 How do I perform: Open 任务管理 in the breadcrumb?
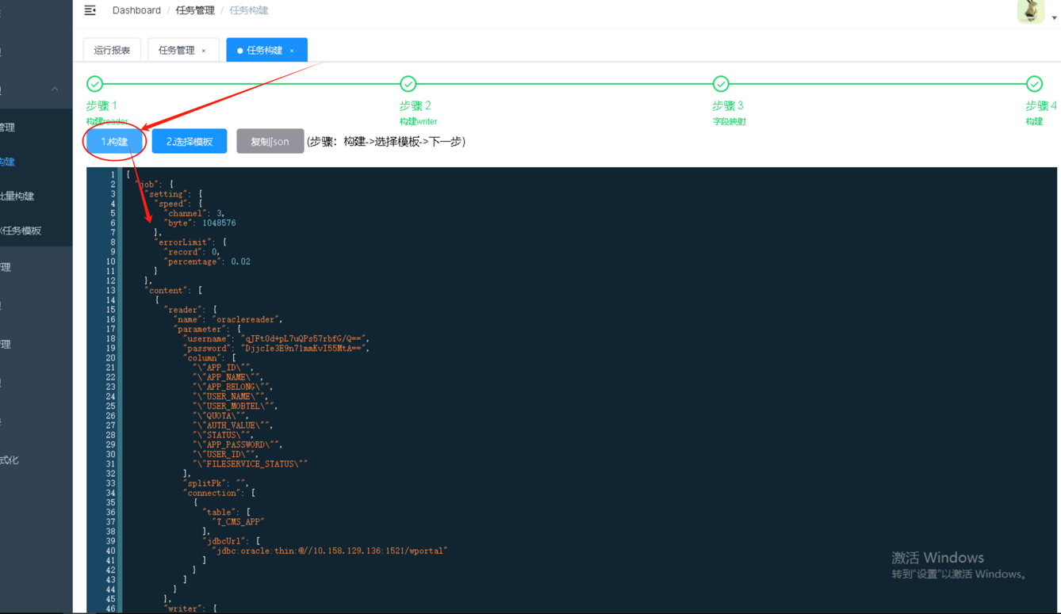195,10
